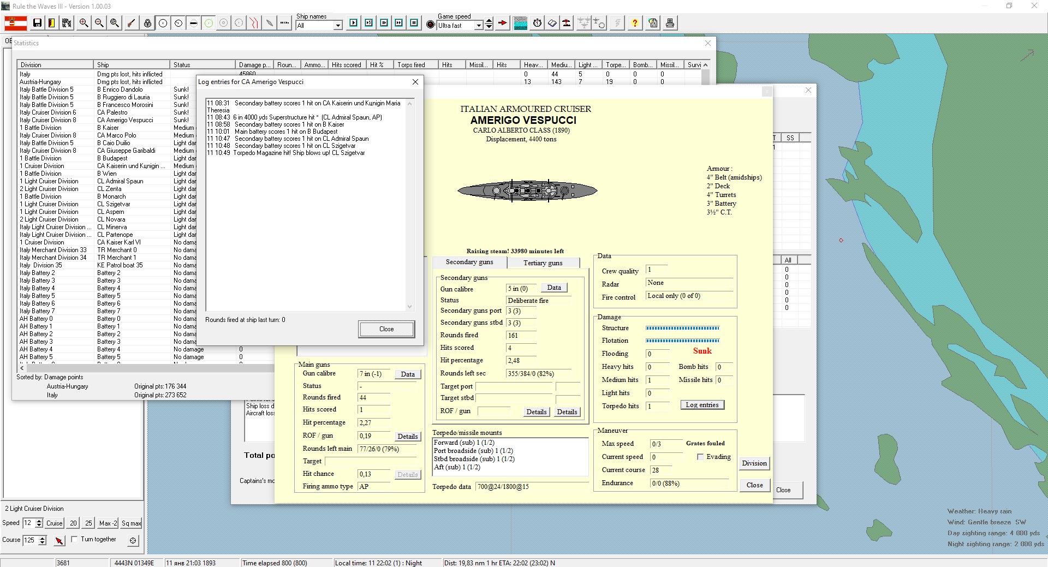Increase the Speed stepper value
The image size is (1048, 567).
click(39, 521)
